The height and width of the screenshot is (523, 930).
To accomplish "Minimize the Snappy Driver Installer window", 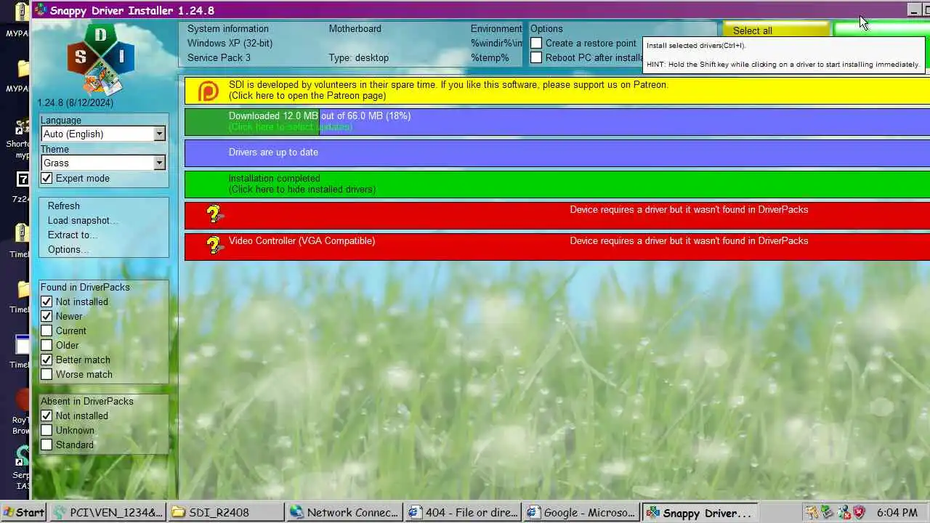I will coord(914,10).
